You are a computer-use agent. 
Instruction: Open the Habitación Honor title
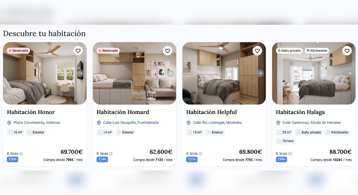31,112
